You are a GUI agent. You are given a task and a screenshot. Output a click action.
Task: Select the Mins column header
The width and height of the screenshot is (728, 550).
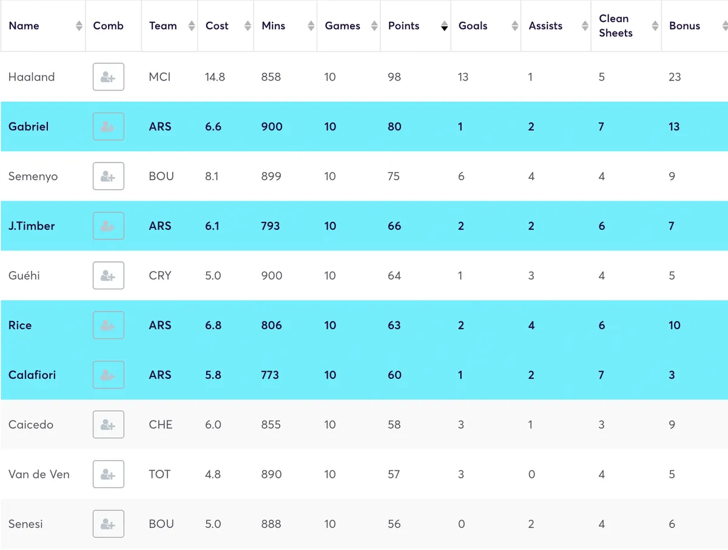pyautogui.click(x=273, y=26)
